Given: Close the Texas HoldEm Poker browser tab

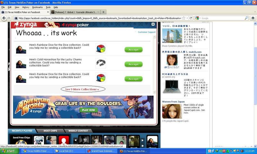Looking at the screenshot, I should (48, 12).
